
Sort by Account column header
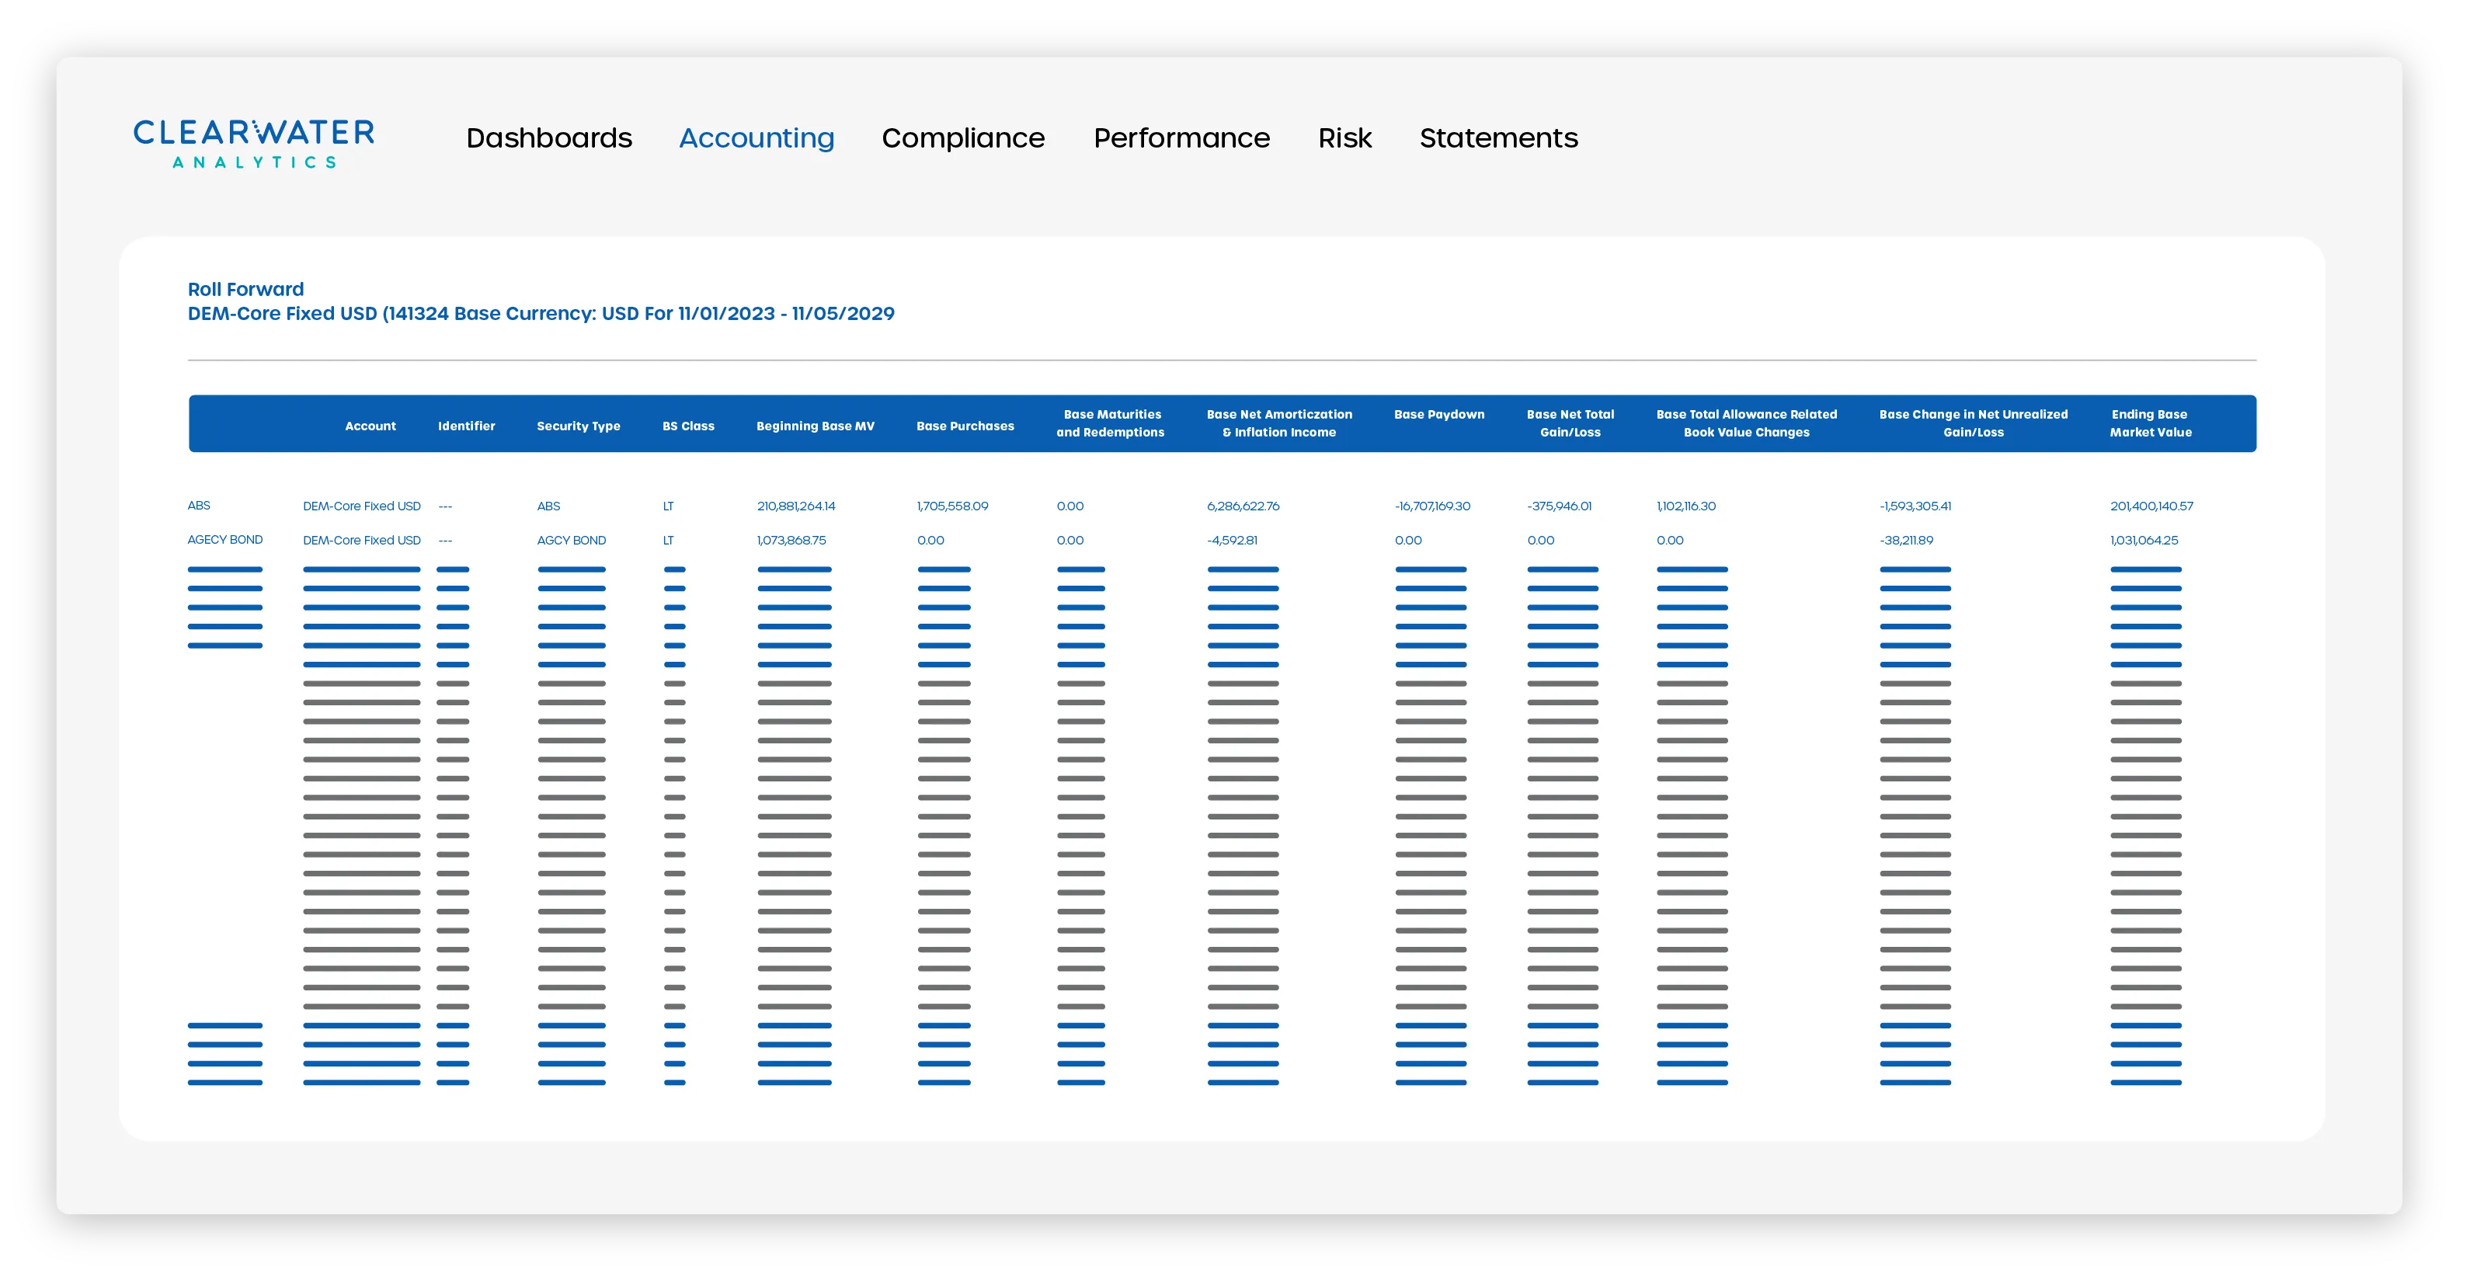[x=370, y=426]
